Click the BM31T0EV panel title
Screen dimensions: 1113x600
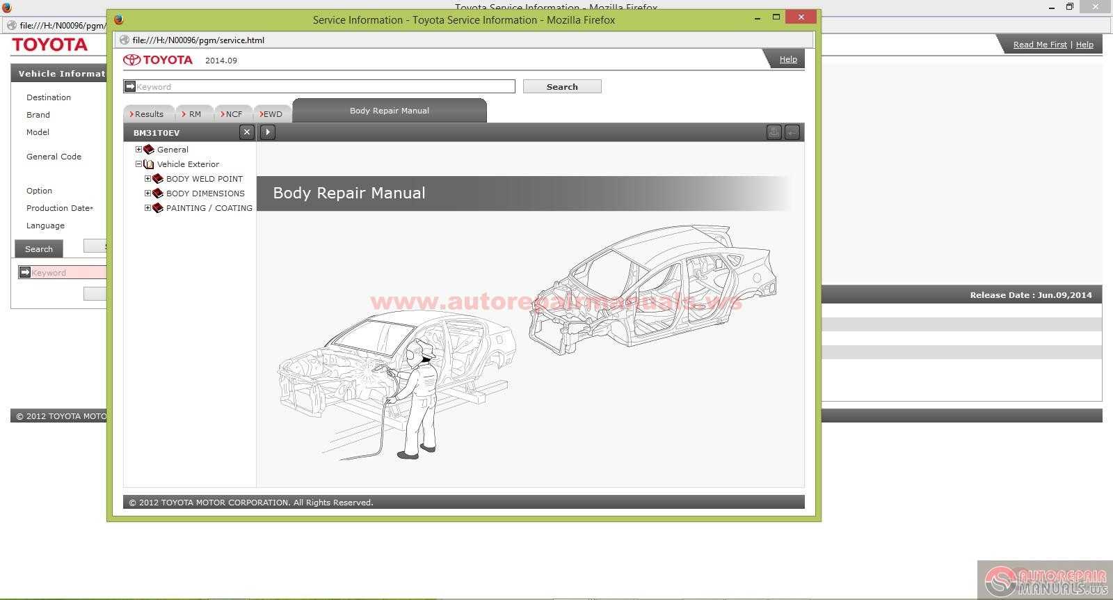(157, 133)
